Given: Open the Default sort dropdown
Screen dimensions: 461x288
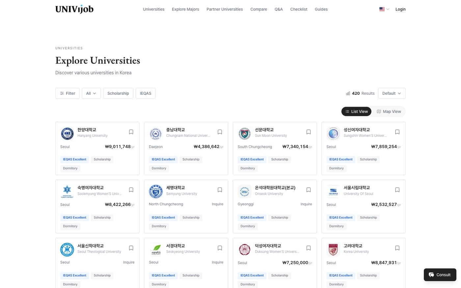Looking at the screenshot, I should point(392,93).
